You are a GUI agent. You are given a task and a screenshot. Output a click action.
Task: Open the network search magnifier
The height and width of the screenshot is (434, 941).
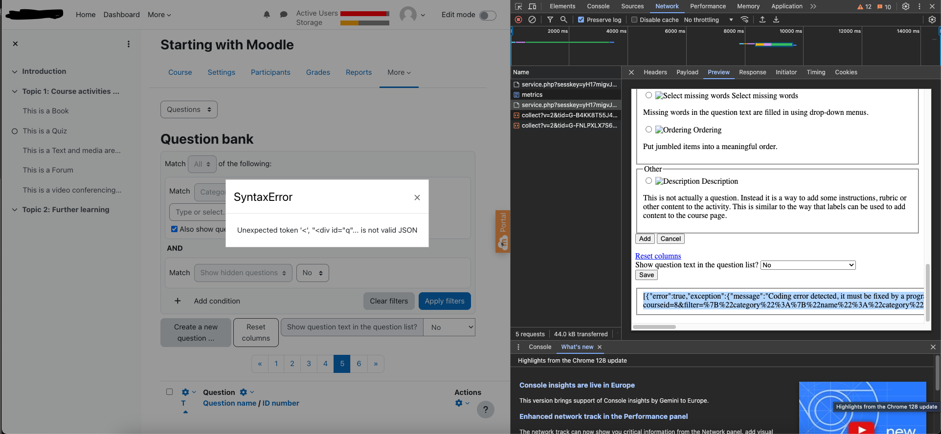(x=564, y=20)
